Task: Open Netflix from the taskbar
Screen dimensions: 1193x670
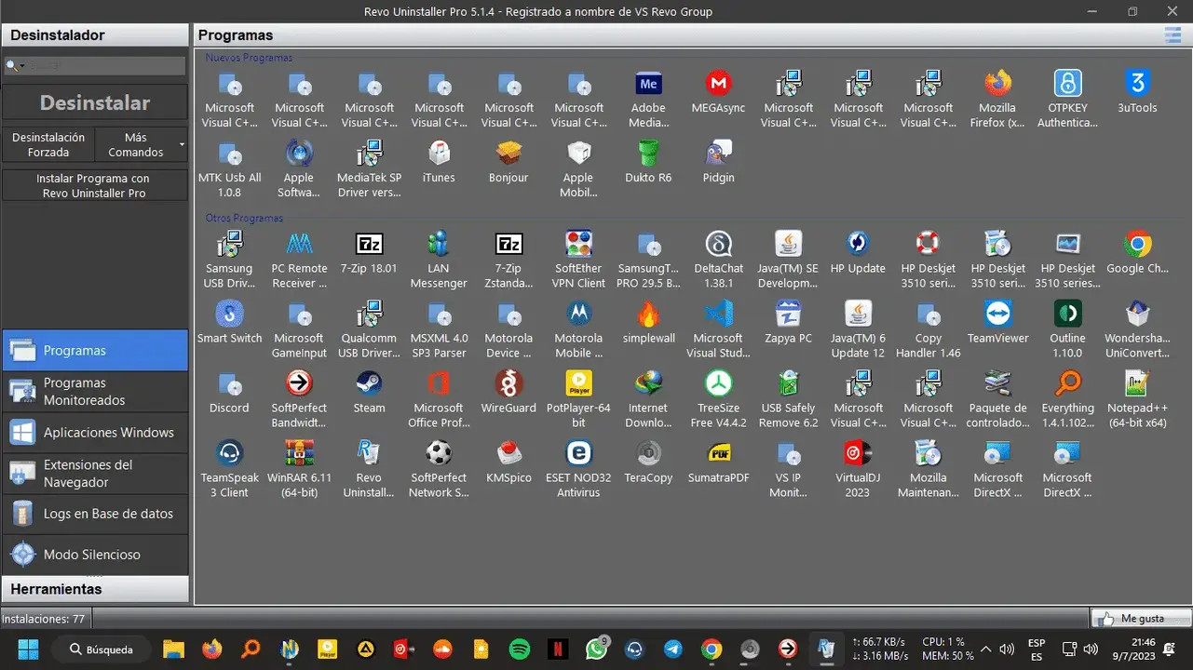Action: pos(558,649)
